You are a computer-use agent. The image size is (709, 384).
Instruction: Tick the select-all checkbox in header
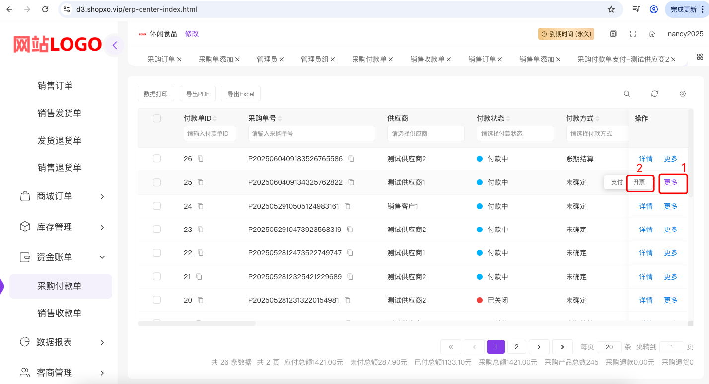click(x=157, y=118)
